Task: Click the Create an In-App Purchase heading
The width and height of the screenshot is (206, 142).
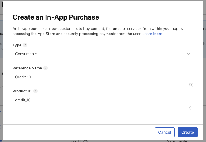Action: pos(56,17)
